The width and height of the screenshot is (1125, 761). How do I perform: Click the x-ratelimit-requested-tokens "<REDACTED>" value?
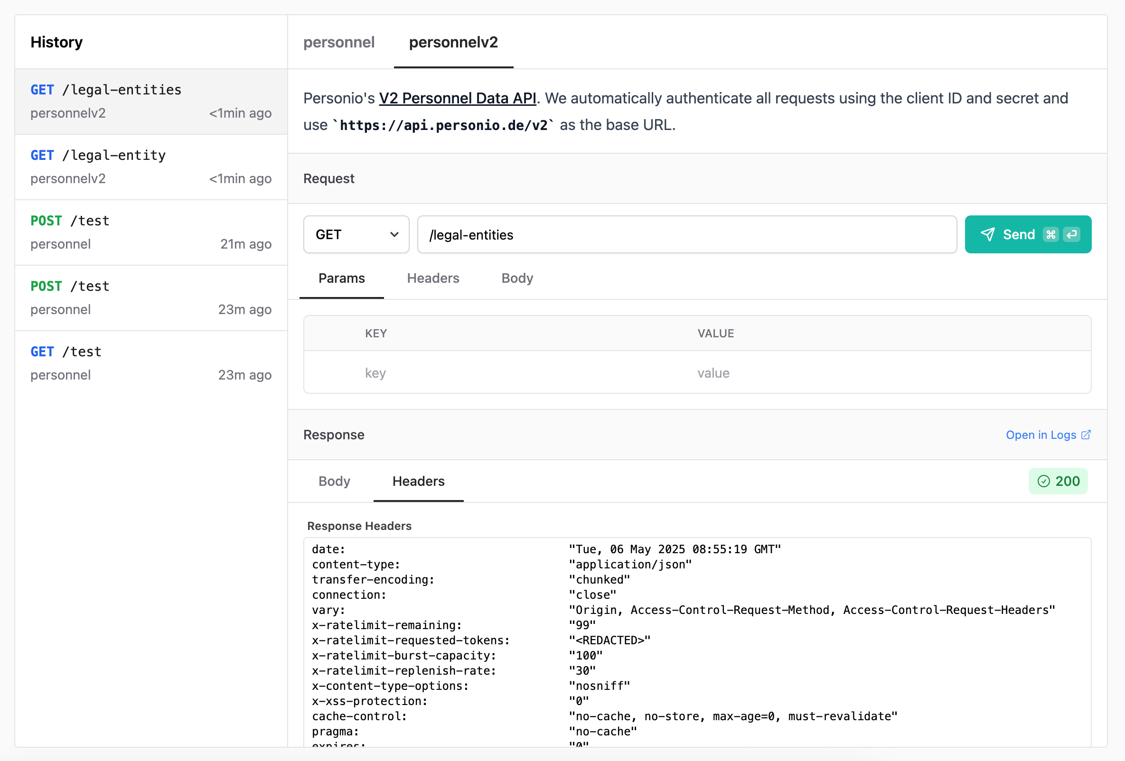609,640
